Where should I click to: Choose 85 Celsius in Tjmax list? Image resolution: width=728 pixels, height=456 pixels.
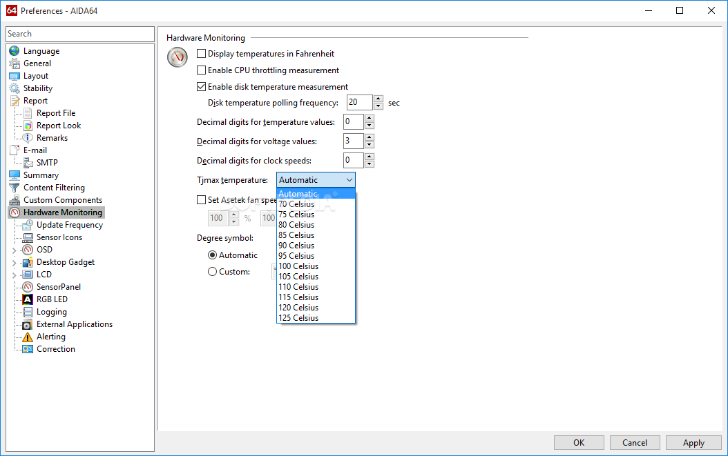point(316,235)
